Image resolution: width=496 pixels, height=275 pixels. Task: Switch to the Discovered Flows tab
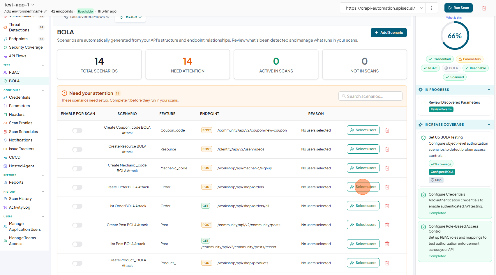pos(87,17)
